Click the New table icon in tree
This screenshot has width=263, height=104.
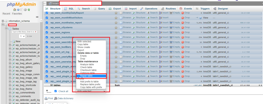14,42
